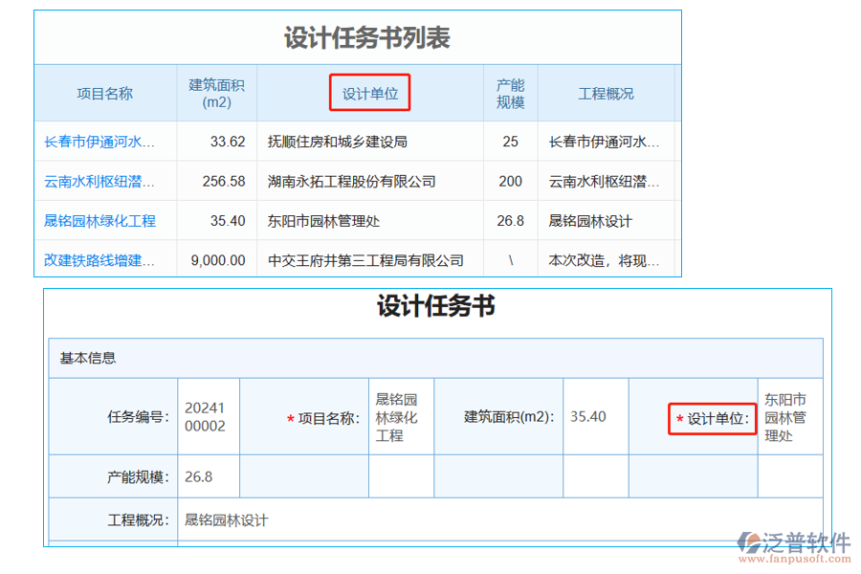The image size is (861, 574).
Task: Click the highlighted 设计单位 column header
Action: (369, 93)
